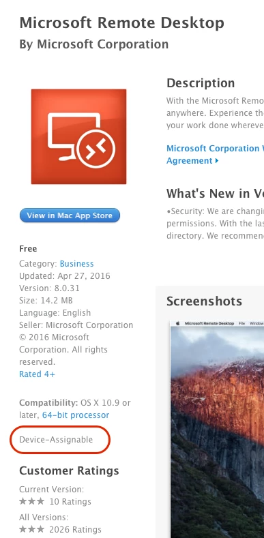
Task: Select the Window menu in the screenshot preview
Action: (256, 323)
